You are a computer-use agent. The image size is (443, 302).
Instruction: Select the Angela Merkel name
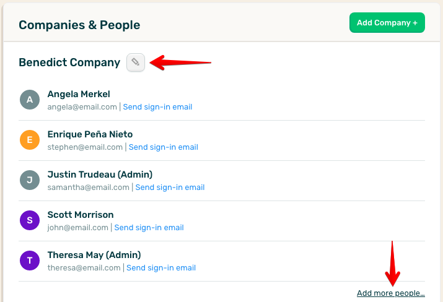(x=79, y=94)
